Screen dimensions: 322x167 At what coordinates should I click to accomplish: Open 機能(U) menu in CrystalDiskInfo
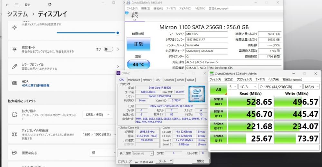[158, 8]
